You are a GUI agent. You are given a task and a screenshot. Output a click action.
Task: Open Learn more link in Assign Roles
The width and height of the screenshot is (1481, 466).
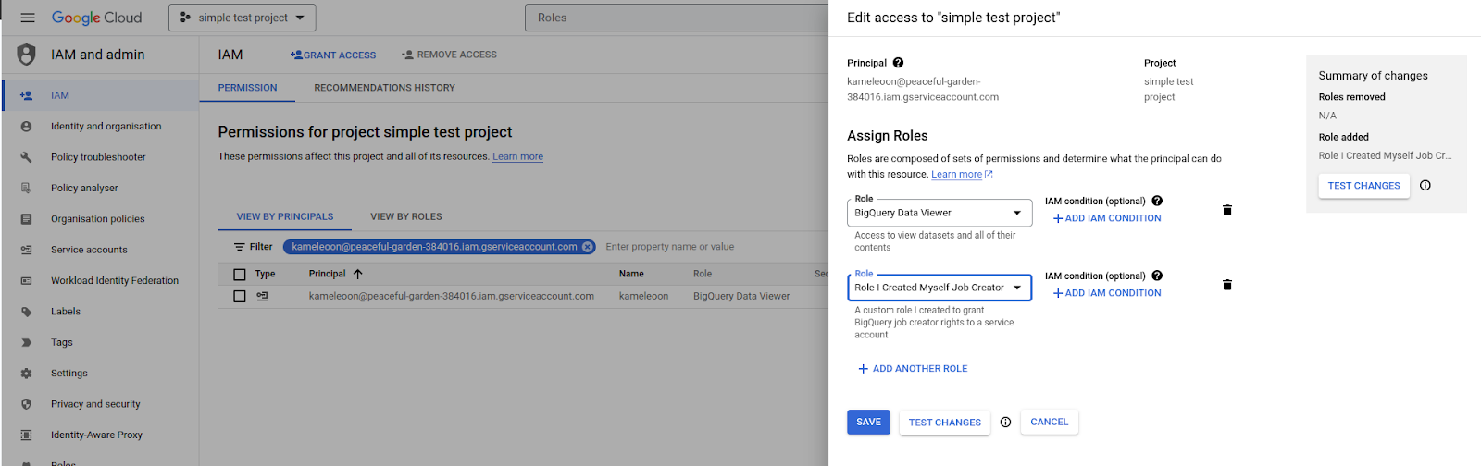click(x=962, y=174)
